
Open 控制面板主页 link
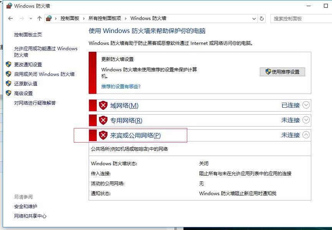tap(28, 34)
